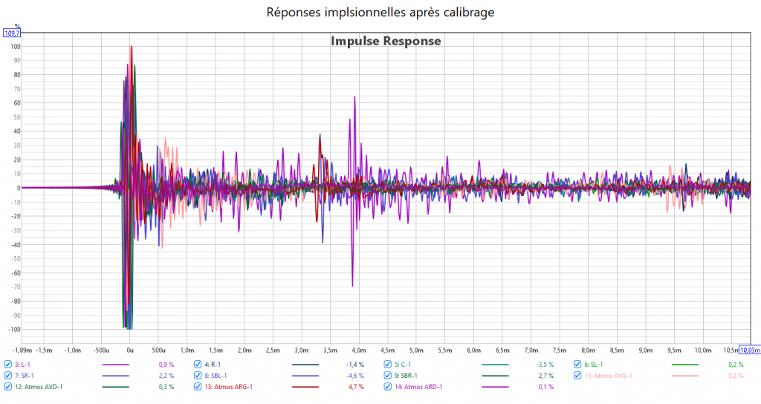
Task: Uncheck the 3: L-1 trace checkbox
Action: coord(8,365)
